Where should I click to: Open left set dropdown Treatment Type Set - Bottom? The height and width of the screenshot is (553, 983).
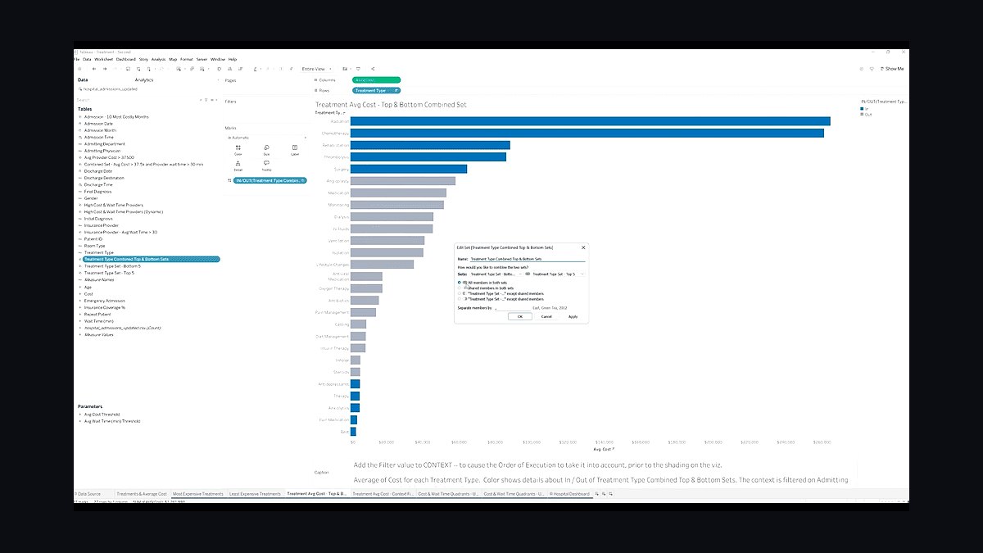click(496, 274)
